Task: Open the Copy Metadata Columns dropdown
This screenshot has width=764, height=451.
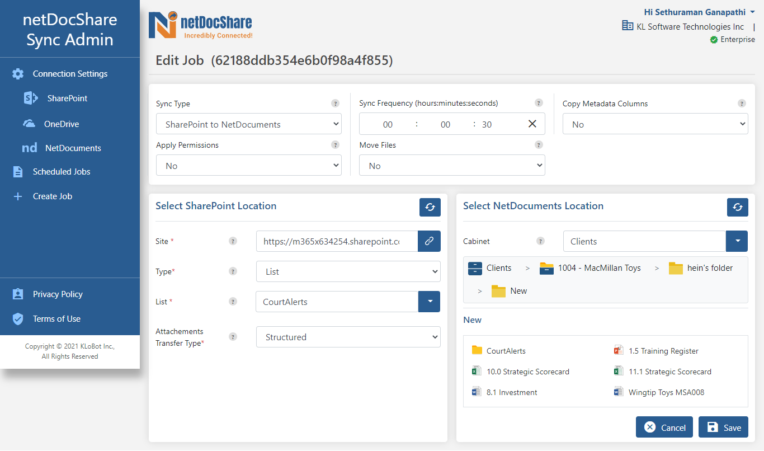Action: coord(655,124)
